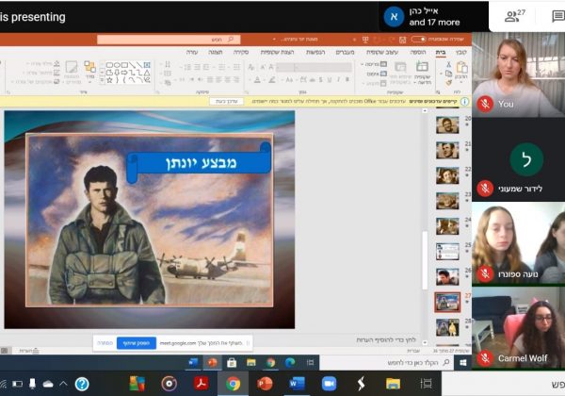Viewport: 565px width, 396px height.
Task: Switch to the Animations (הנפשות) tab
Action: (315, 52)
